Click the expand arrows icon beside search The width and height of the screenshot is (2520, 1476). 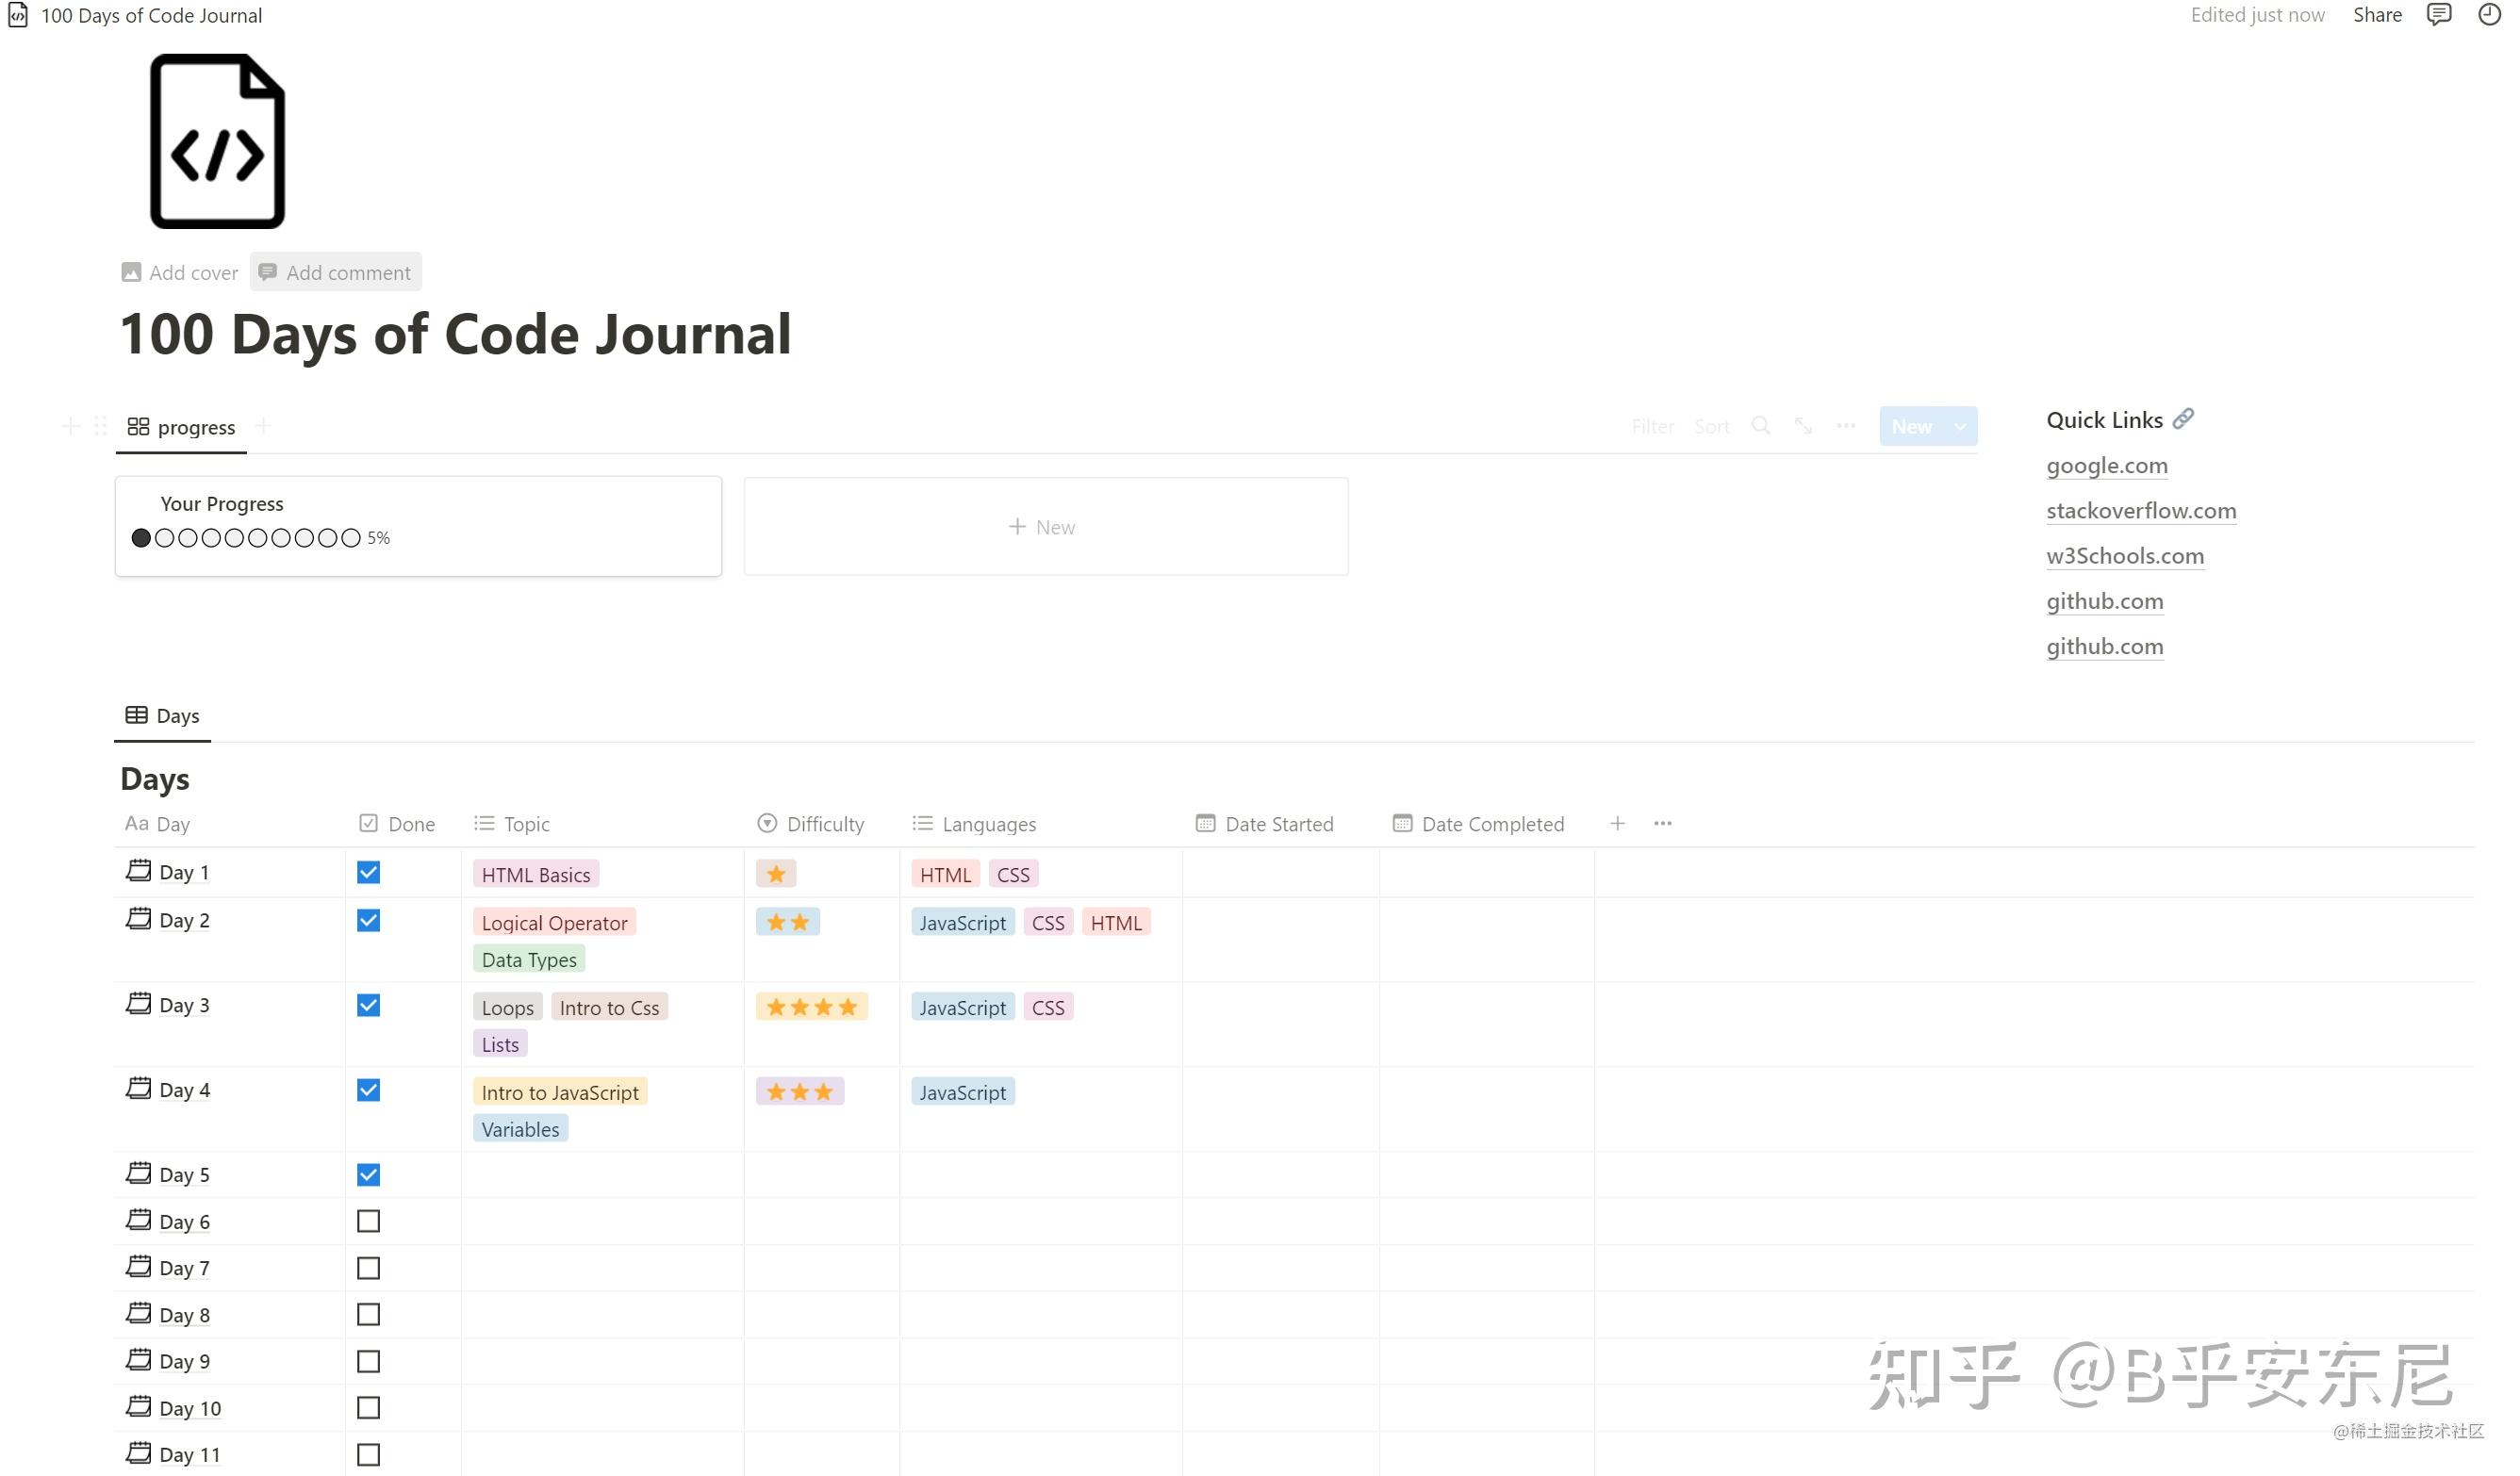1803,426
